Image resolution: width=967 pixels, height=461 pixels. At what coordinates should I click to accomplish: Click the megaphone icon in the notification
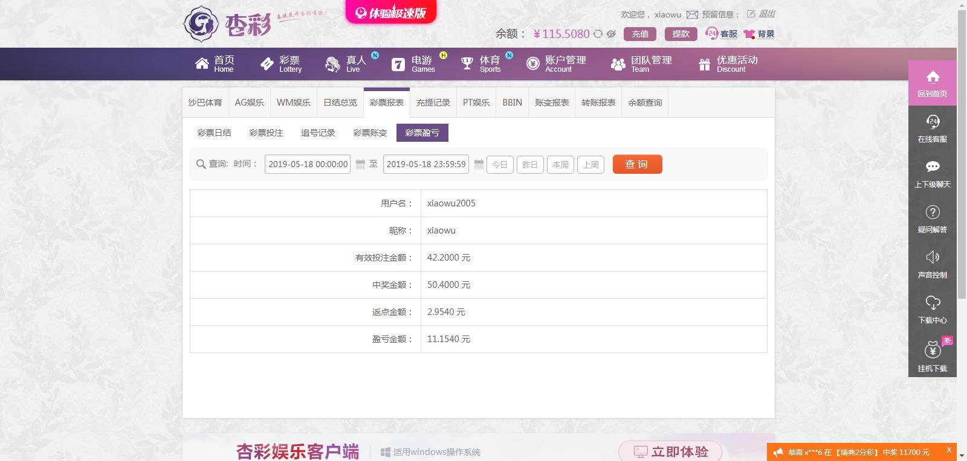coord(778,453)
